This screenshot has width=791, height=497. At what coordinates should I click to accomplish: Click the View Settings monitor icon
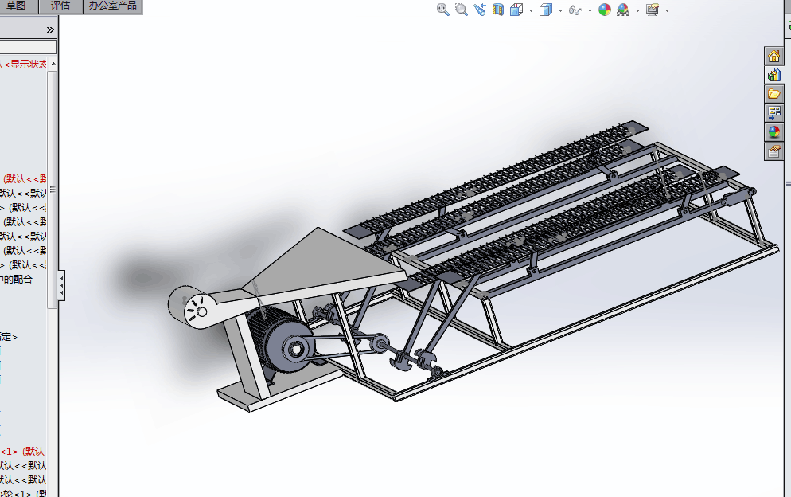click(653, 10)
